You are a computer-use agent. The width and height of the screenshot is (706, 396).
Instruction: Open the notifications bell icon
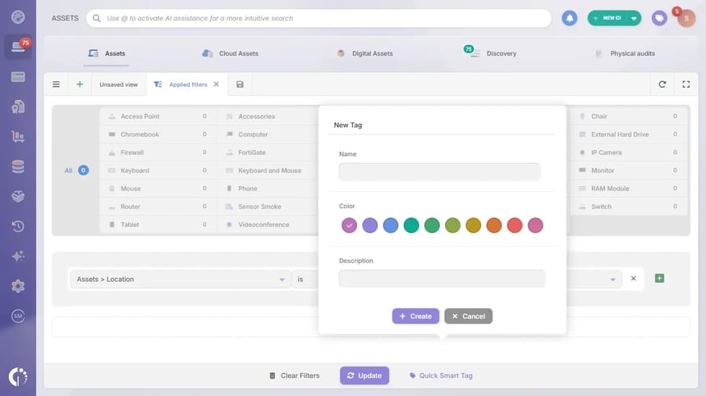(569, 18)
